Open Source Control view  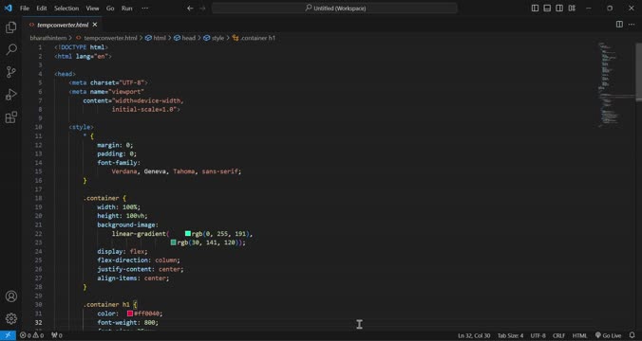click(11, 72)
